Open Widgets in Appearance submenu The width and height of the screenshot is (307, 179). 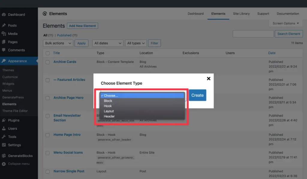(8, 84)
